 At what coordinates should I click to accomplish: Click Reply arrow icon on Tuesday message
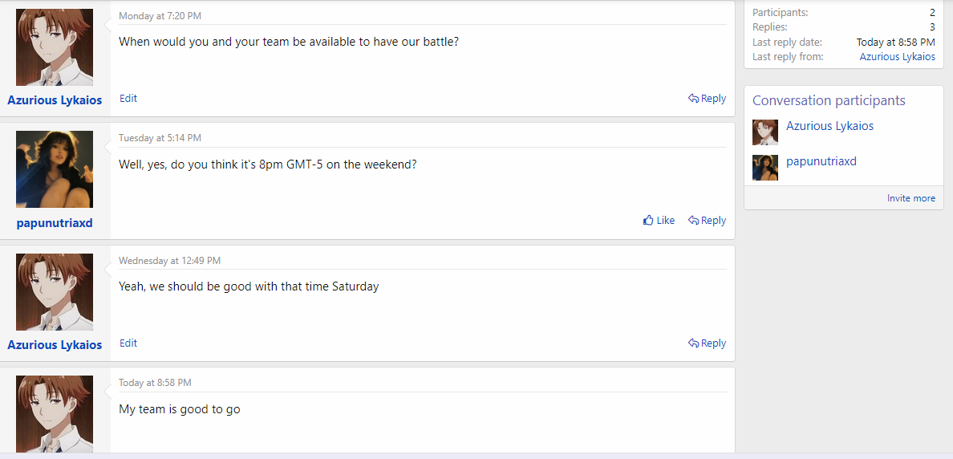point(693,221)
